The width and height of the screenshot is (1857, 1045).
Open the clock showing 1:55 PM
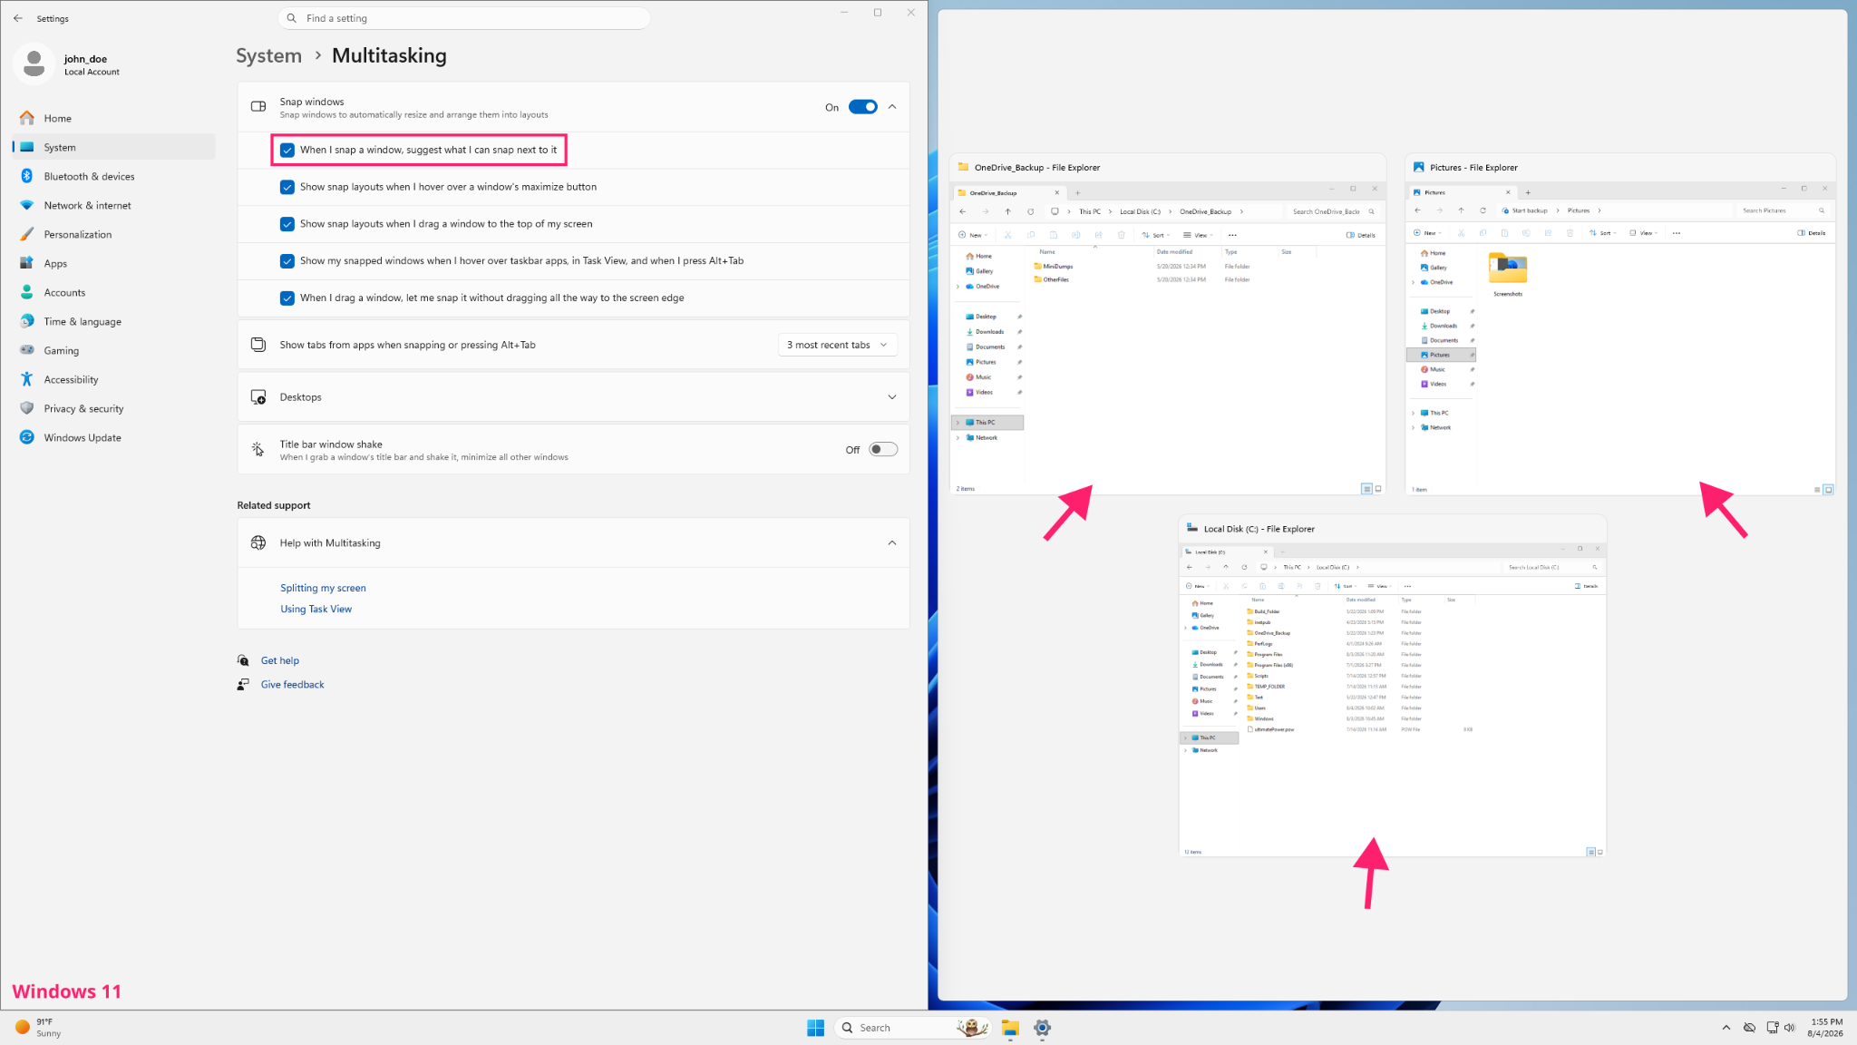pyautogui.click(x=1826, y=1028)
